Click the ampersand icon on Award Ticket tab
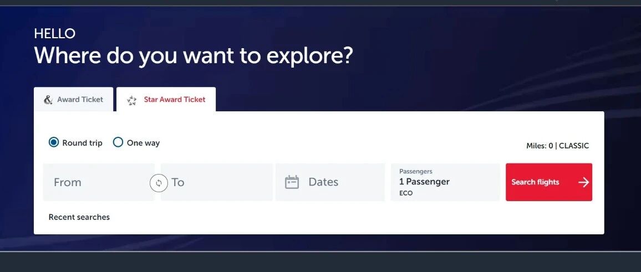Image resolution: width=641 pixels, height=272 pixels. [48, 100]
